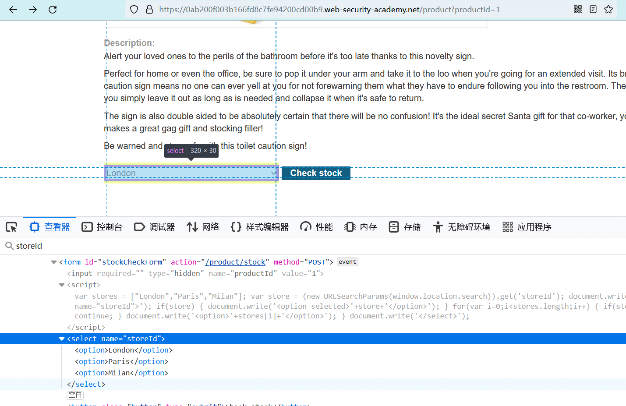Click the 空白 whitespace badge
The height and width of the screenshot is (406, 626).
(x=75, y=395)
